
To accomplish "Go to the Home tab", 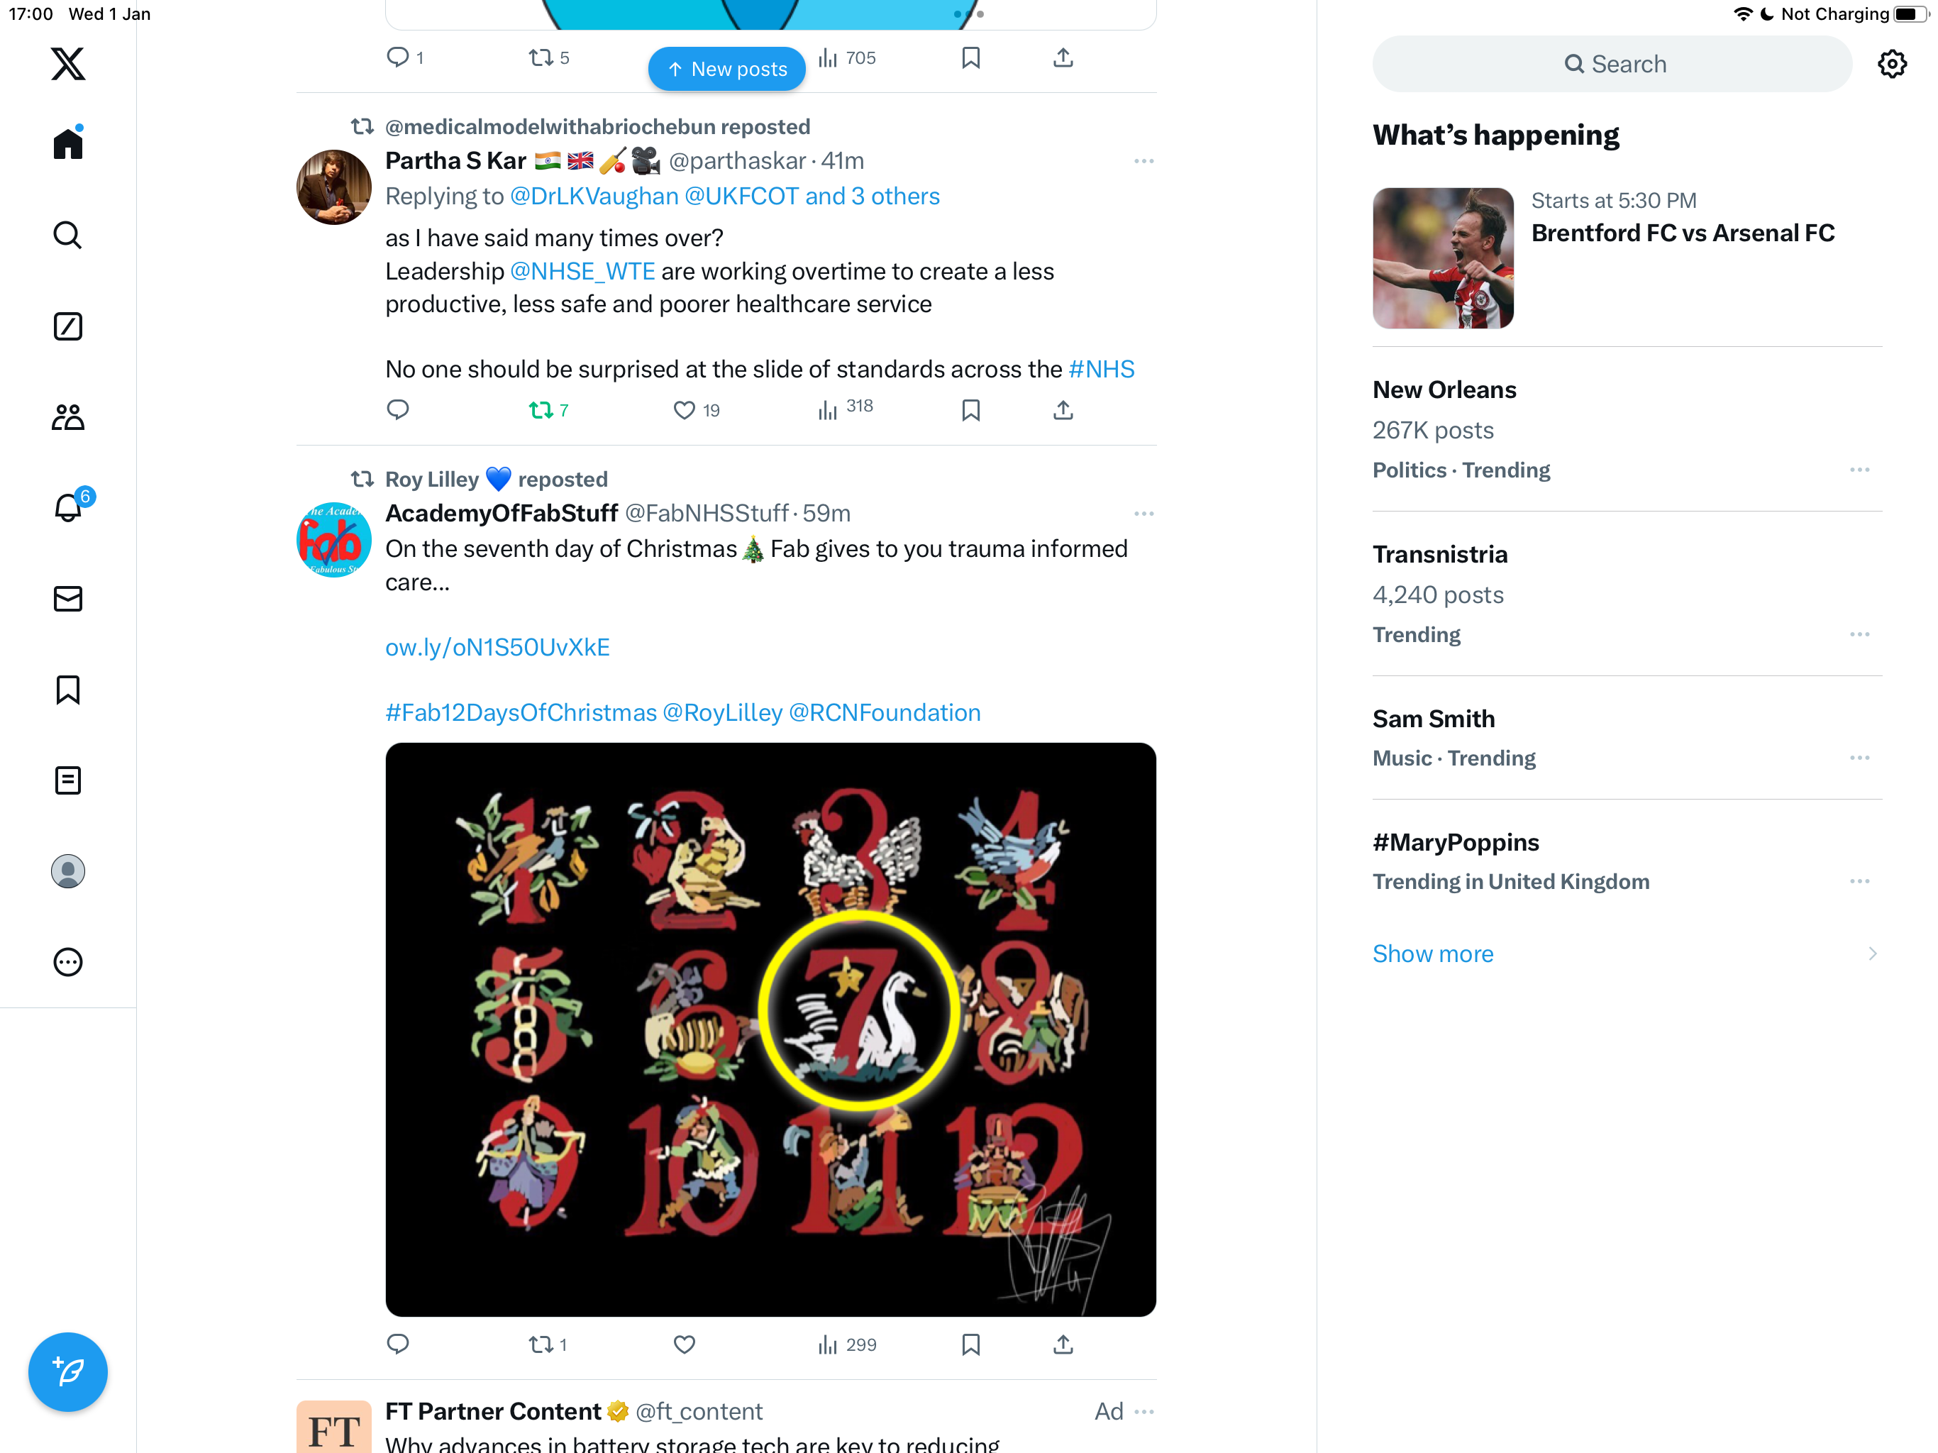I will (67, 144).
